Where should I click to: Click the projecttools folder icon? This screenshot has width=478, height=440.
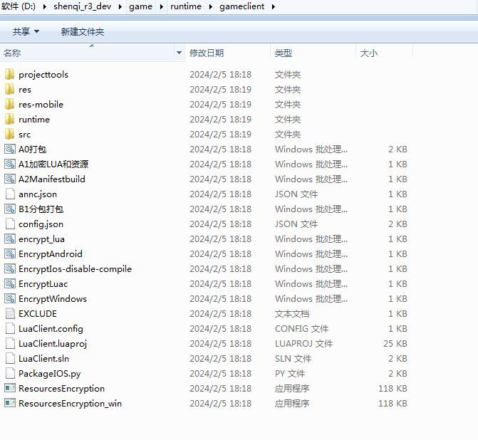pos(9,74)
